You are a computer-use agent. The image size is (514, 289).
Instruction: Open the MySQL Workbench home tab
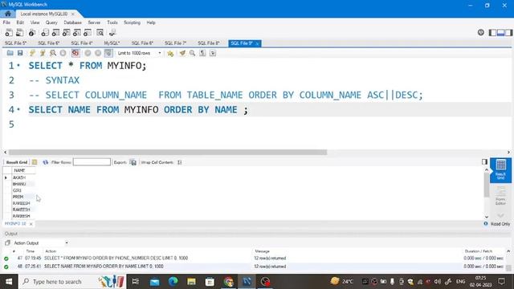click(x=7, y=14)
